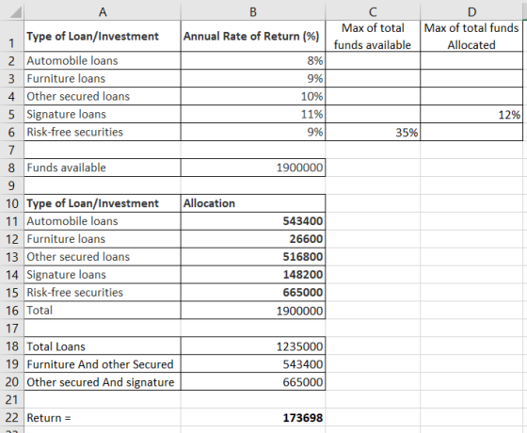Click the 'Funds available' label cell
The width and height of the screenshot is (527, 433).
coord(103,168)
